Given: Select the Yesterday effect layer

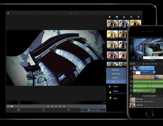Looking at the screenshot, I should coord(116,70).
